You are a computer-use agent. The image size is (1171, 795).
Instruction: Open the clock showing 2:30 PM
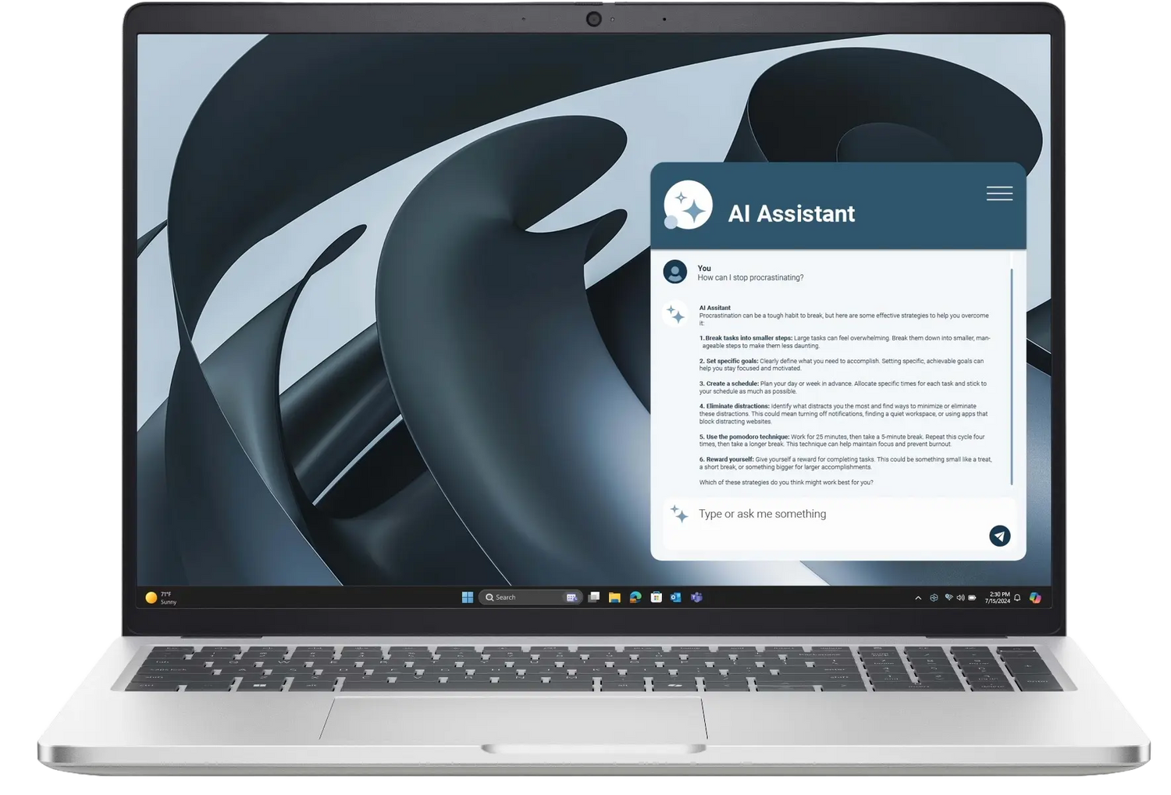click(x=998, y=597)
